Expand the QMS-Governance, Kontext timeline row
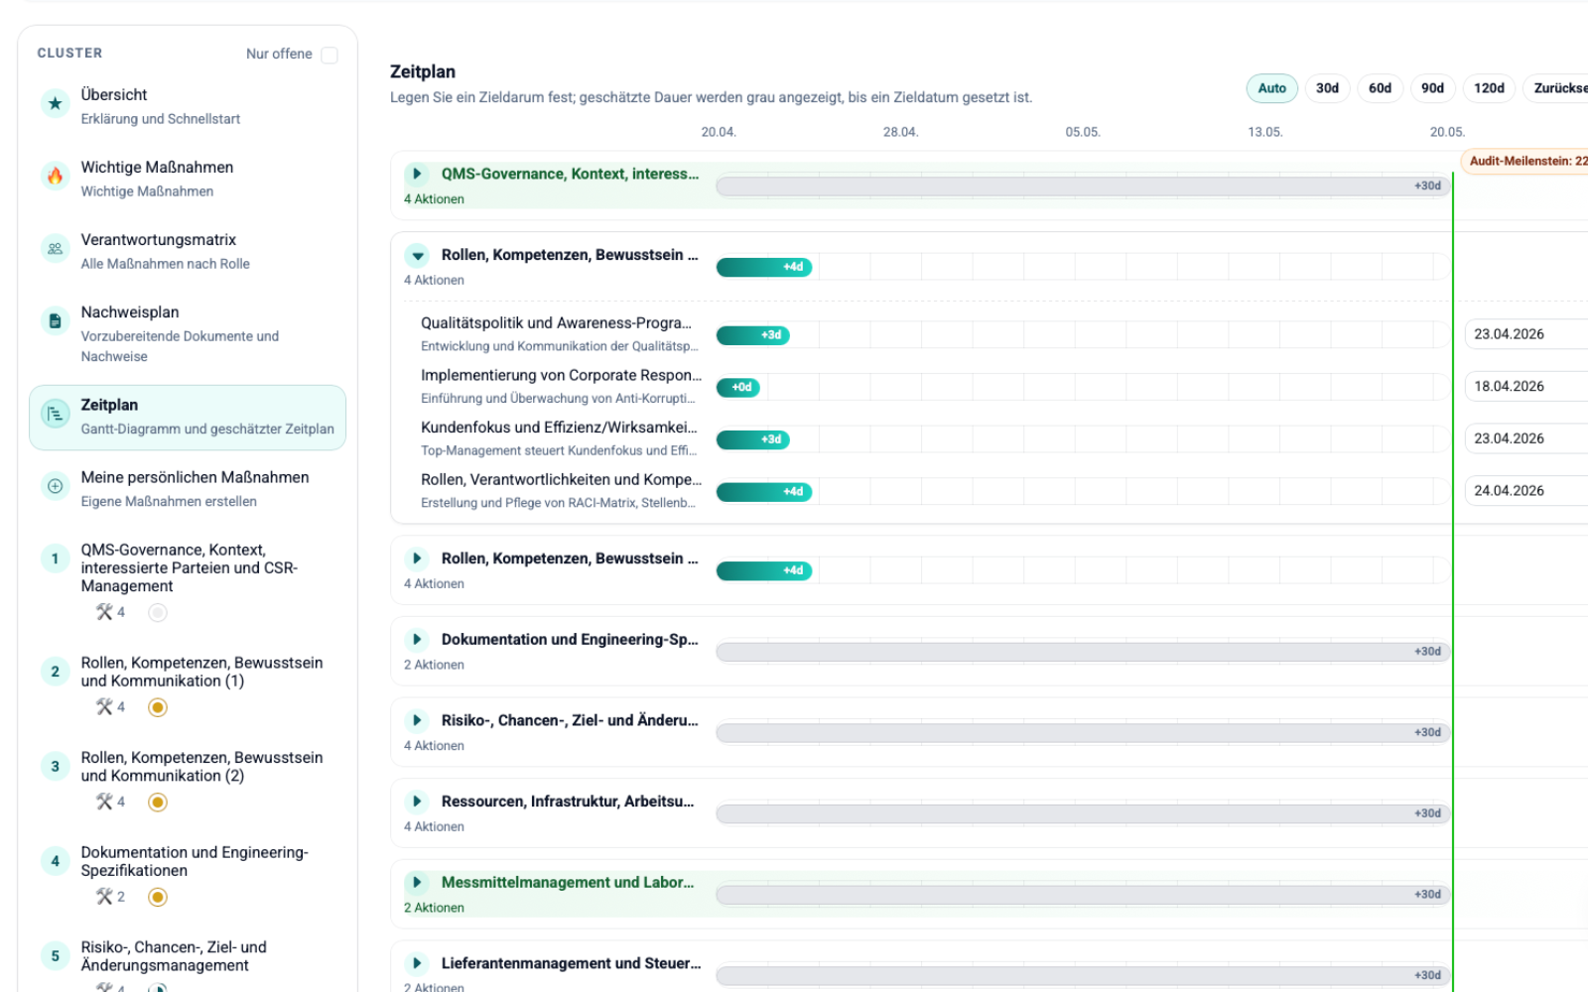The image size is (1588, 992). point(417,174)
